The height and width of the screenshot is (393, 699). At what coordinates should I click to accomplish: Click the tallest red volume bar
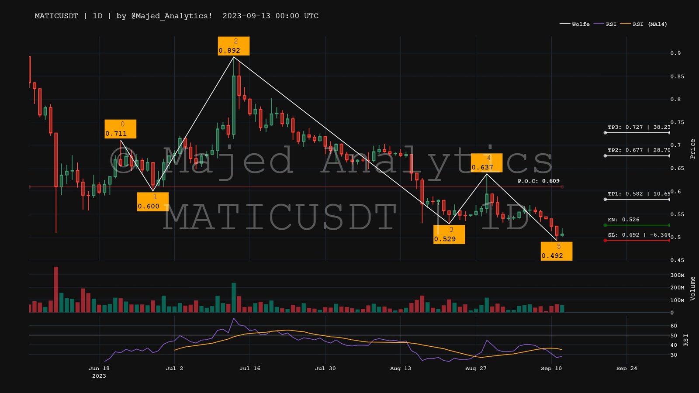coord(56,289)
